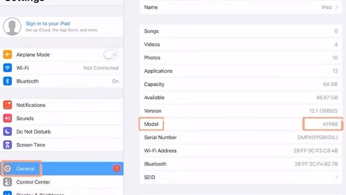Screen dimensions: 346x195
Task: Tap the Songs row label
Action: [151, 31]
